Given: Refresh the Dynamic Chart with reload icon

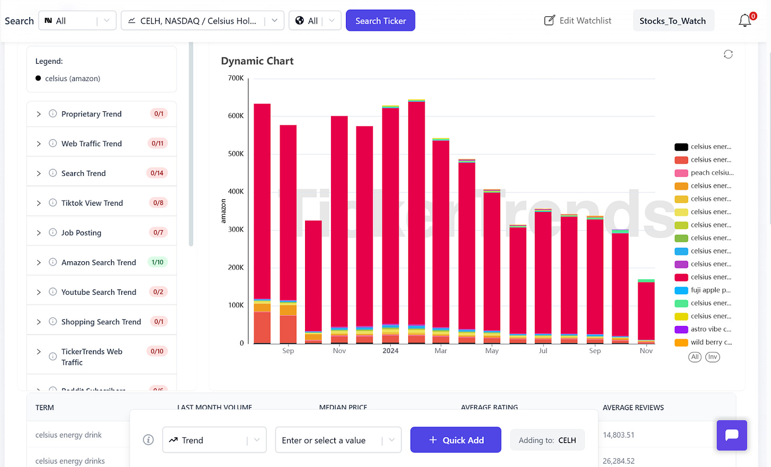Looking at the screenshot, I should pyautogui.click(x=728, y=54).
